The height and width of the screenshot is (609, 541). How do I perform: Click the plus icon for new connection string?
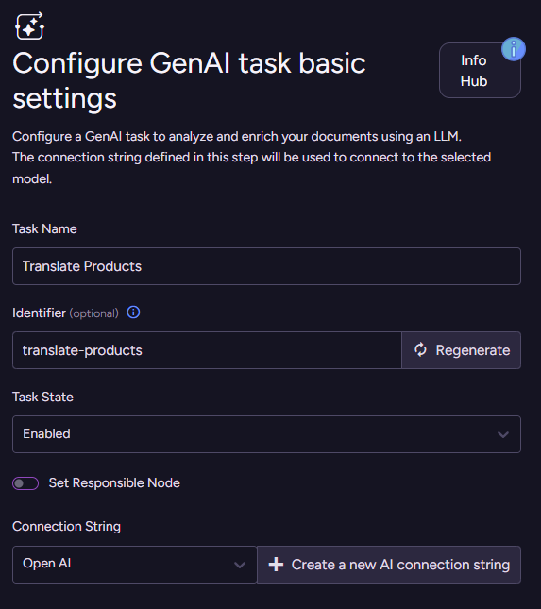276,565
